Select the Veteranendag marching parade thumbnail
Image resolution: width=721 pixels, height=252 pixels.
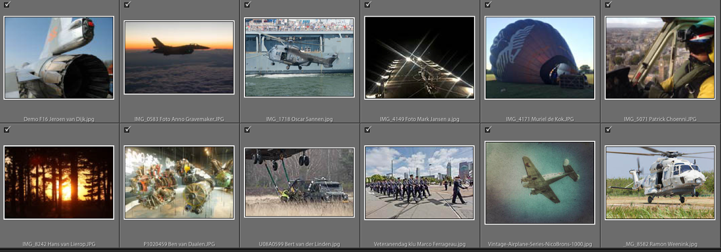pos(419,182)
